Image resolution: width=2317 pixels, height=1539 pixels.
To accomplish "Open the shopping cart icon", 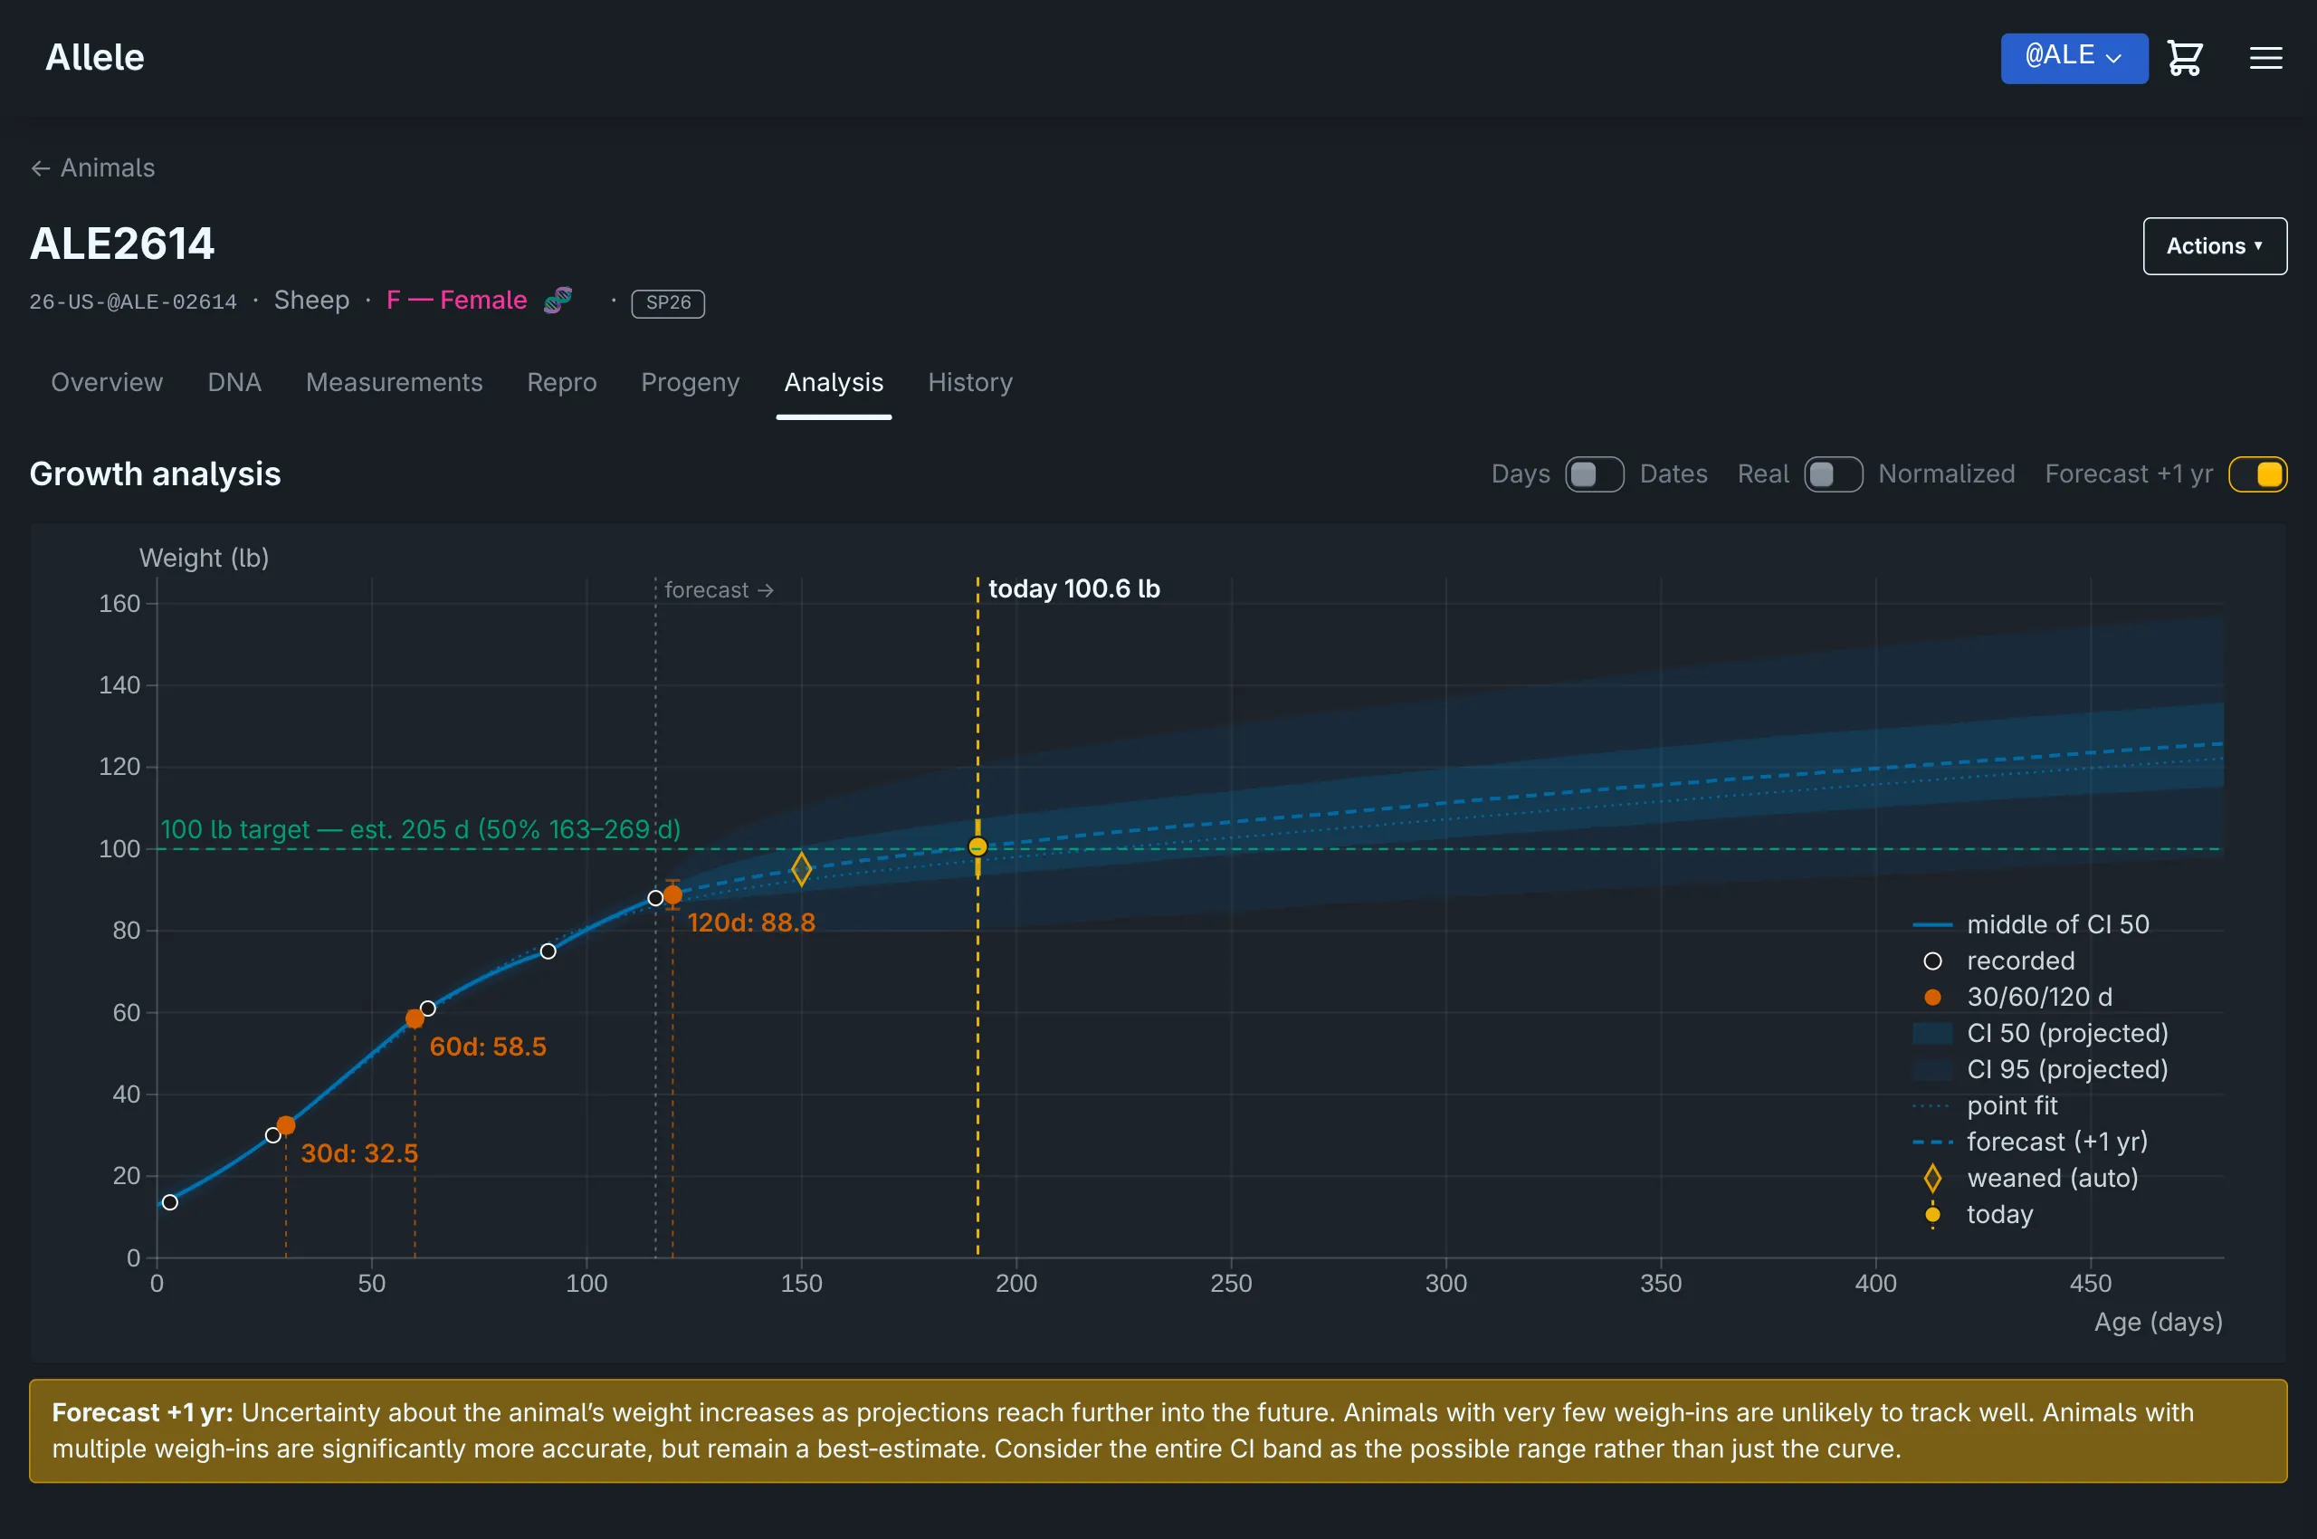I will click(x=2185, y=58).
